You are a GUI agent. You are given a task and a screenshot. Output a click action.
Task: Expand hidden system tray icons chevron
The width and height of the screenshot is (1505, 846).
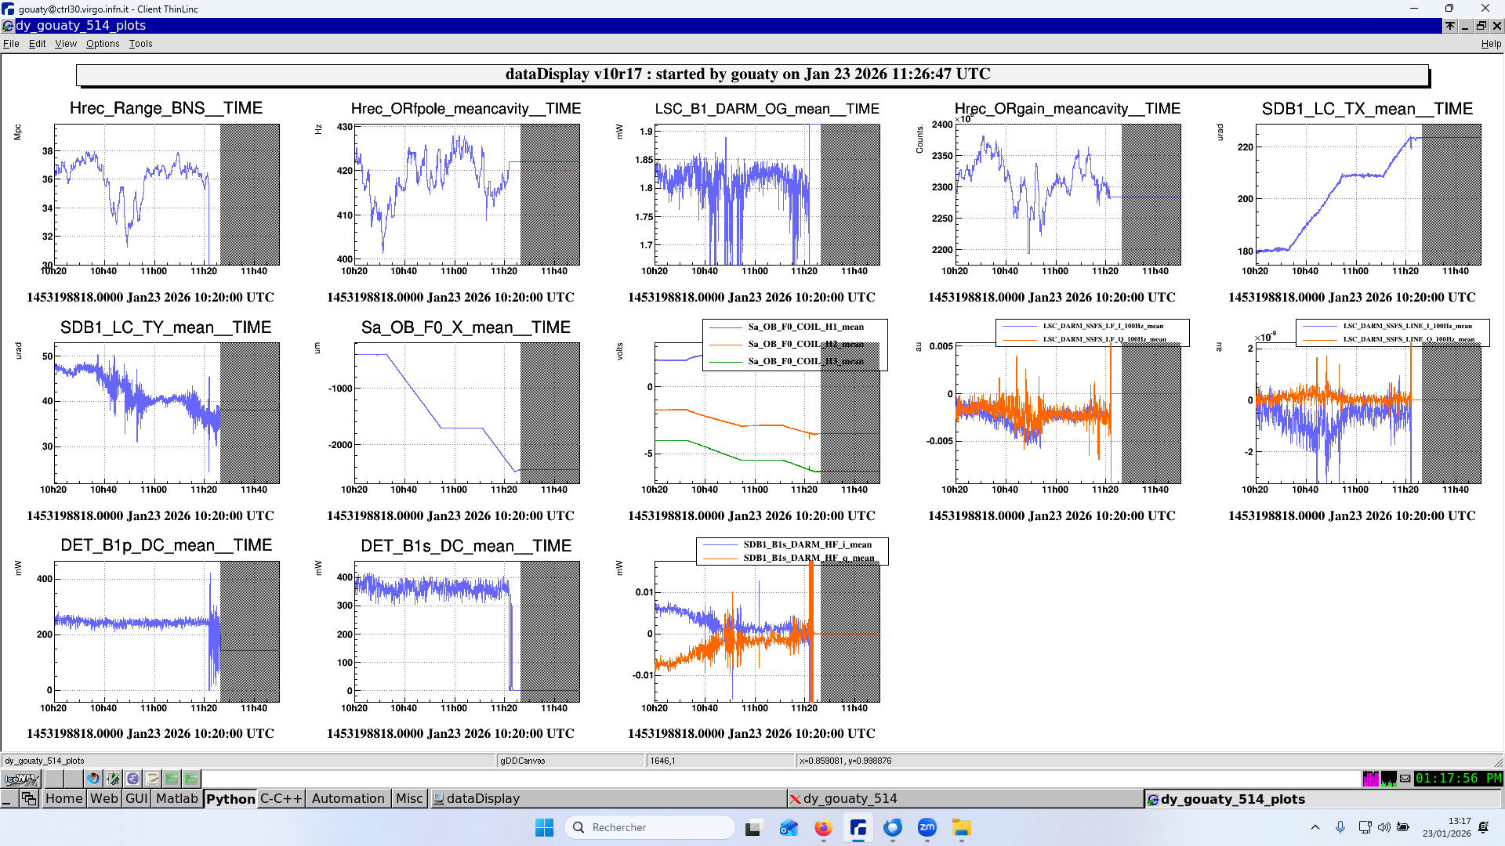coord(1315,827)
